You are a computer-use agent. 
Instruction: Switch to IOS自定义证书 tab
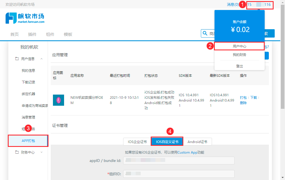point(167,142)
